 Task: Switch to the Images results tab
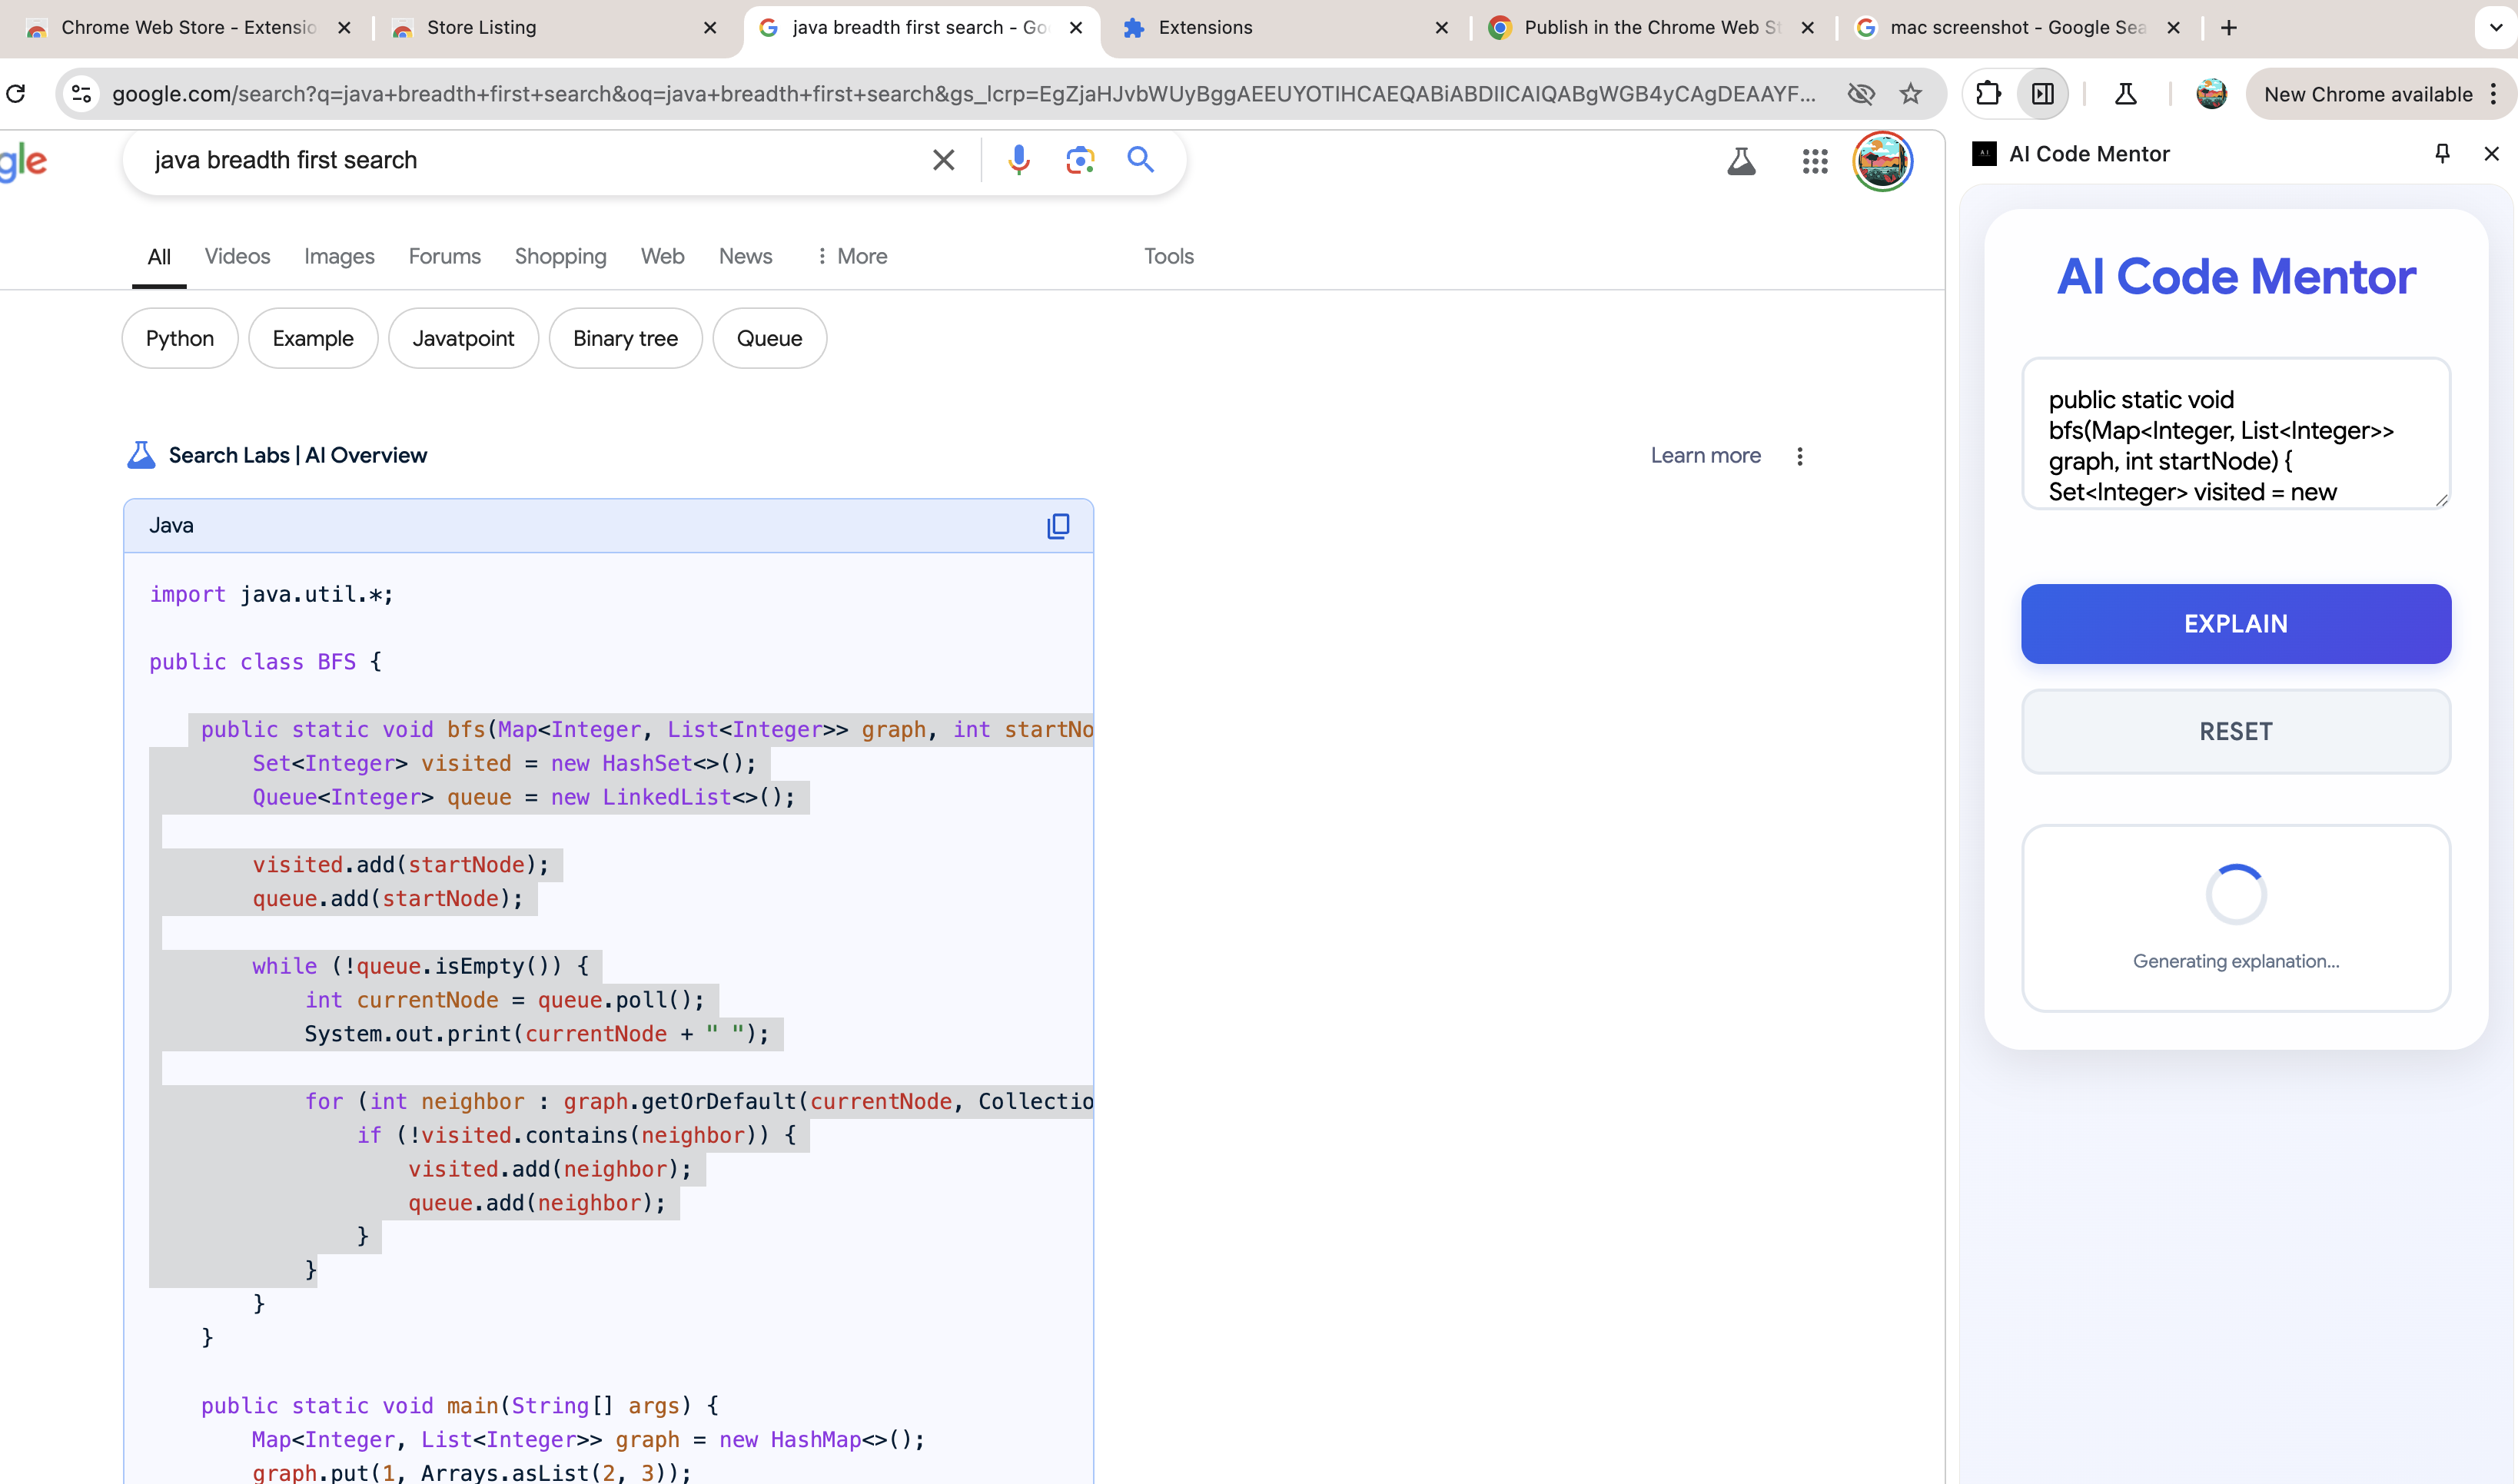[x=339, y=256]
